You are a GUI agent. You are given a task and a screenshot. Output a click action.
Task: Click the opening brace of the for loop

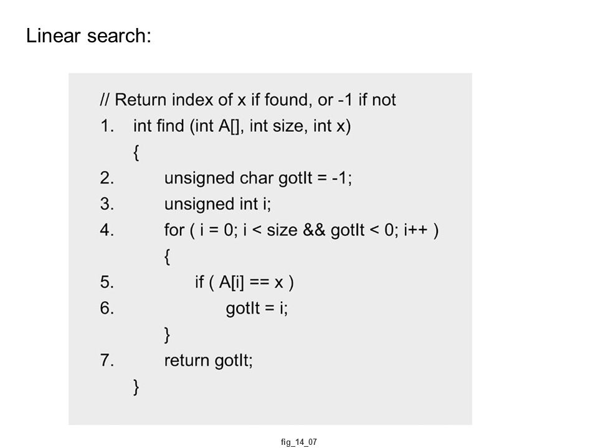[x=167, y=257]
